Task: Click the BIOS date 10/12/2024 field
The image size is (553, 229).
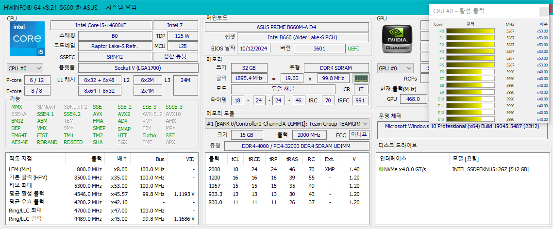Action: pos(253,49)
